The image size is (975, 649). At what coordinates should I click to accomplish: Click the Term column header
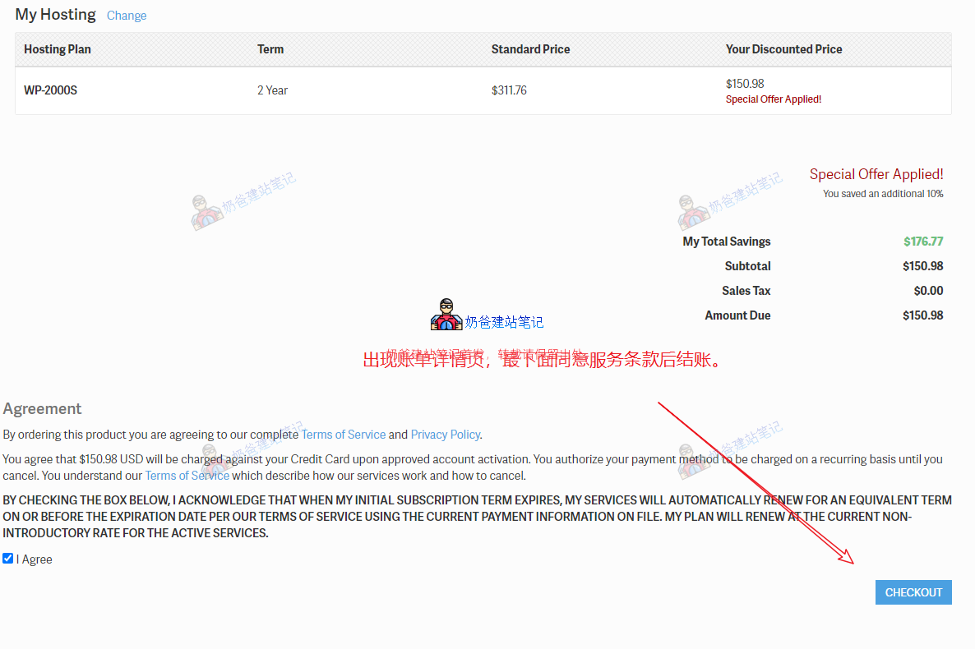(270, 49)
